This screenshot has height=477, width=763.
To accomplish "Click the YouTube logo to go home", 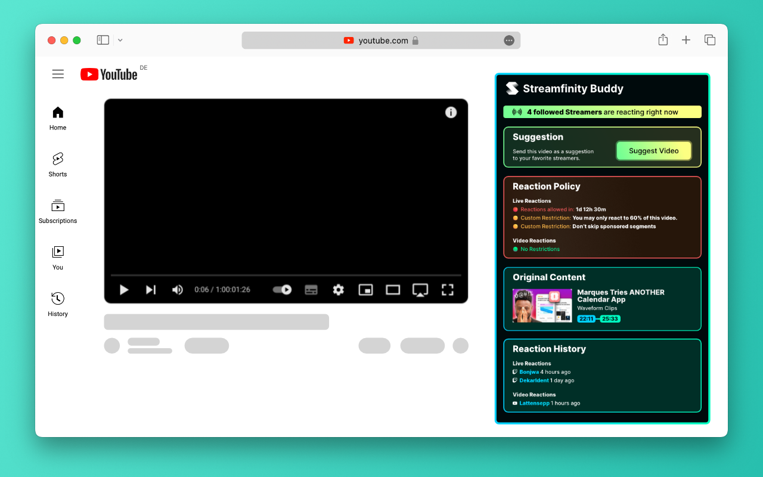I will point(109,74).
